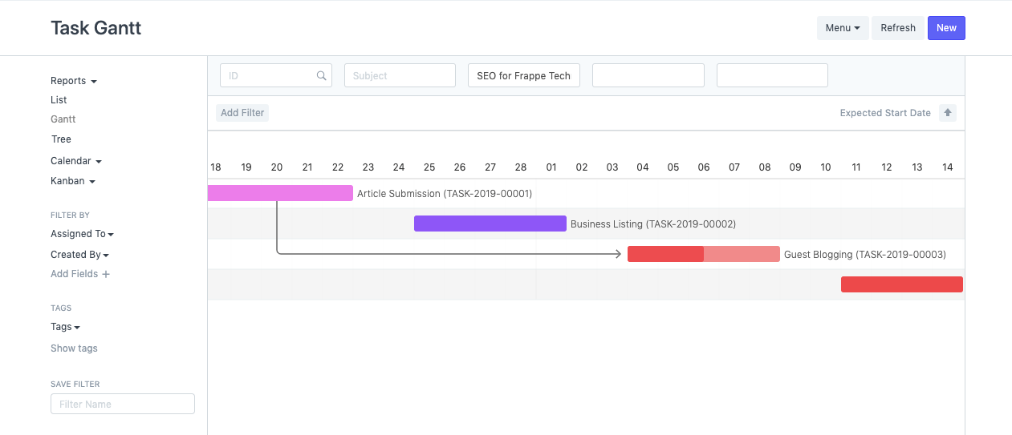Image resolution: width=1012 pixels, height=435 pixels.
Task: Switch to Tree view
Action: click(x=61, y=139)
